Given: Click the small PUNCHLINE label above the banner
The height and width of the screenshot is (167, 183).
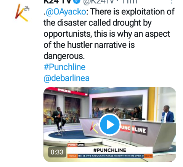Looking at the screenshot, I should tap(76, 145).
